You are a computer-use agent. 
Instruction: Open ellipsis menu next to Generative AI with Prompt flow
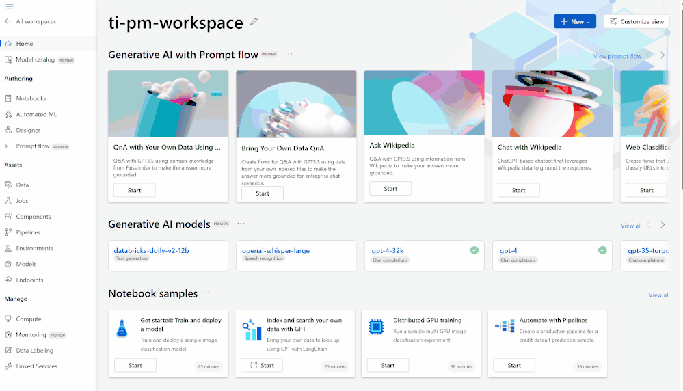[x=289, y=54]
